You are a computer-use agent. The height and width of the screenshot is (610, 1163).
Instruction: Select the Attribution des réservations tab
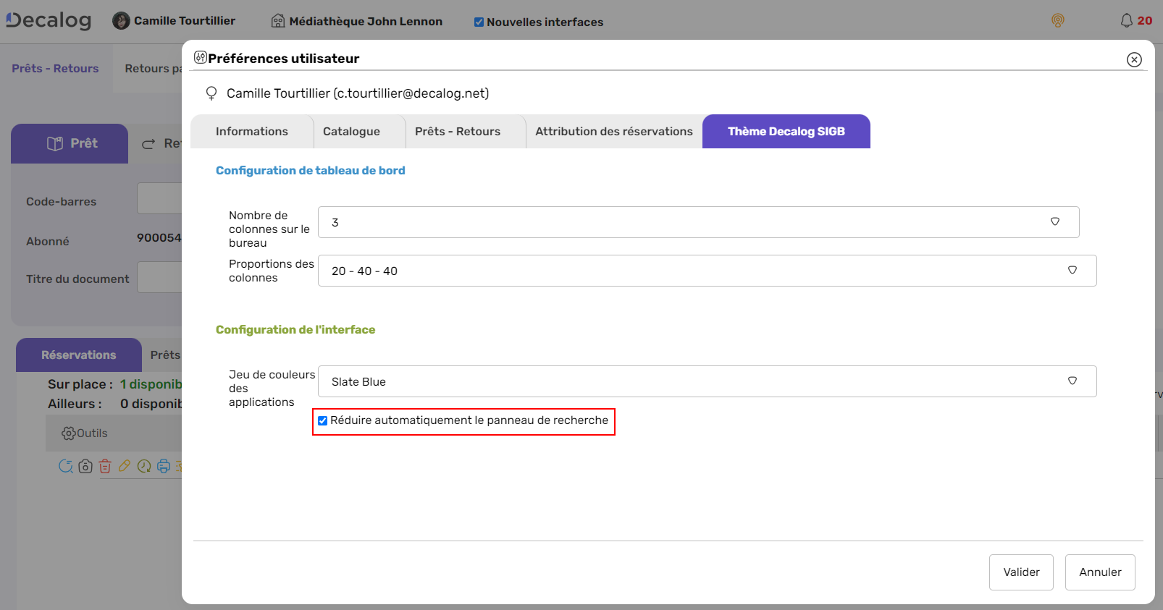pos(613,132)
